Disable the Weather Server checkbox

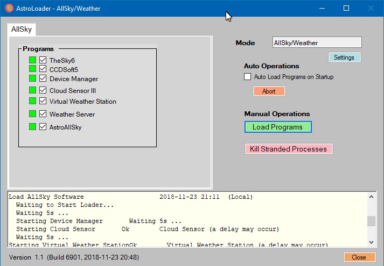click(43, 113)
